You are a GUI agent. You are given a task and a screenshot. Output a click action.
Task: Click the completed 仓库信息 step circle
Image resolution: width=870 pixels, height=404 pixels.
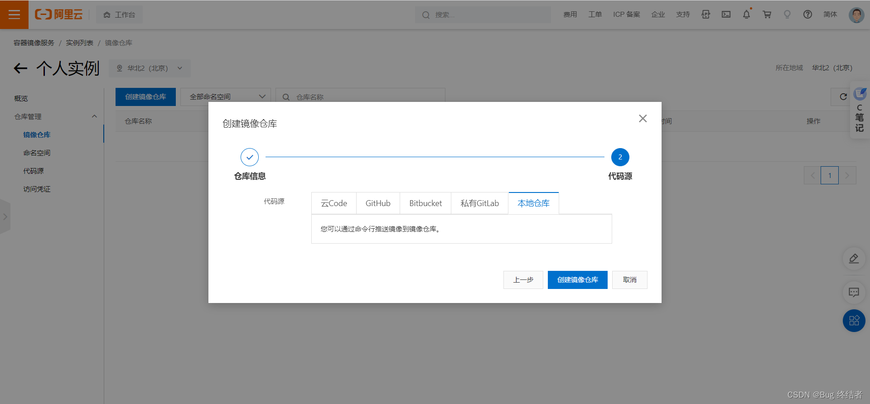click(250, 157)
